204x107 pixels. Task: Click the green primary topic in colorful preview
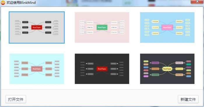pos(155,75)
